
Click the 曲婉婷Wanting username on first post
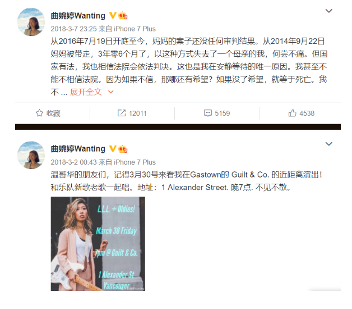78,16
